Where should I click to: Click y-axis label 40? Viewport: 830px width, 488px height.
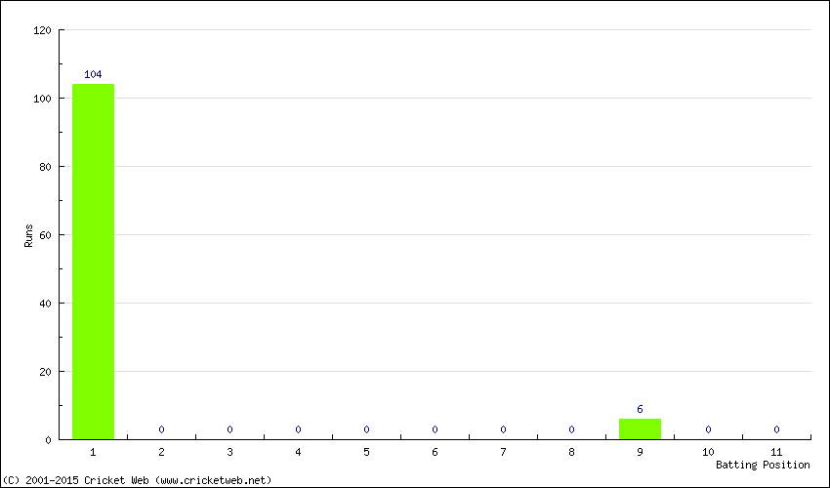(45, 304)
